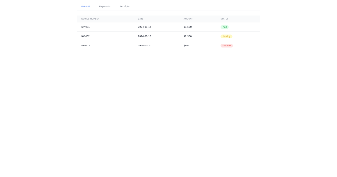Select the INV-002 table row

168,36
